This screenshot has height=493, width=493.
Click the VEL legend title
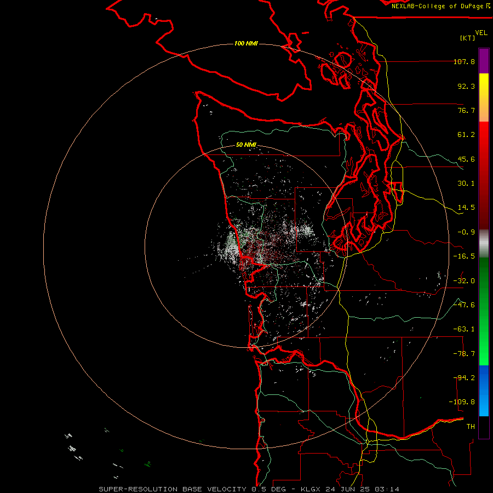pyautogui.click(x=481, y=33)
